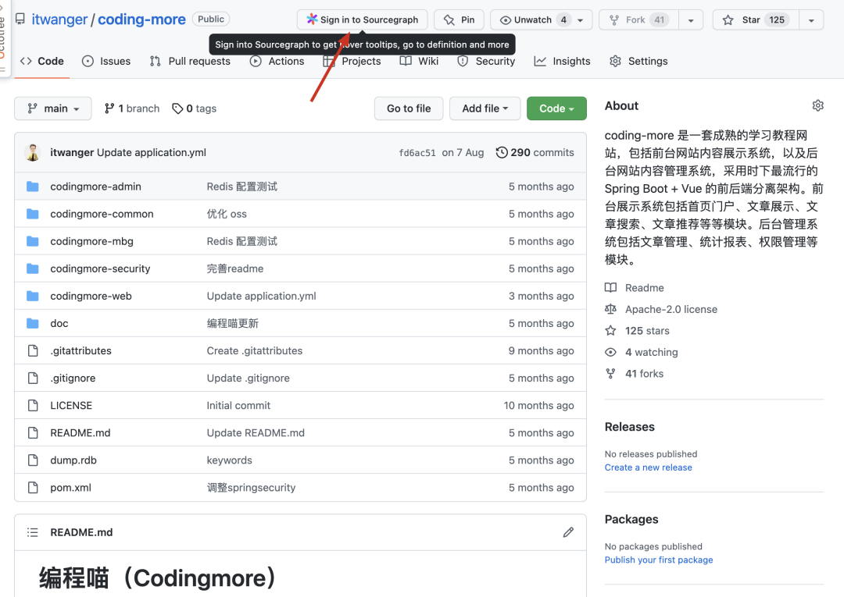Open the gear icon in About section

tap(817, 105)
